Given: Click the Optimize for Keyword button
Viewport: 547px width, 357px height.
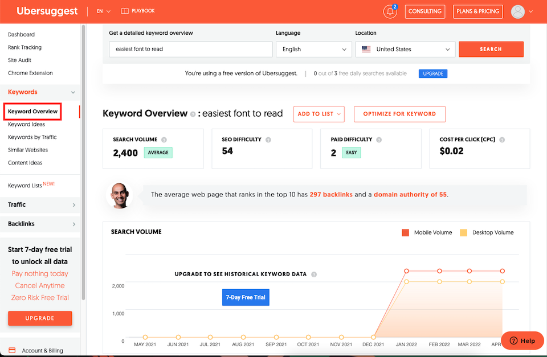Looking at the screenshot, I should [399, 114].
